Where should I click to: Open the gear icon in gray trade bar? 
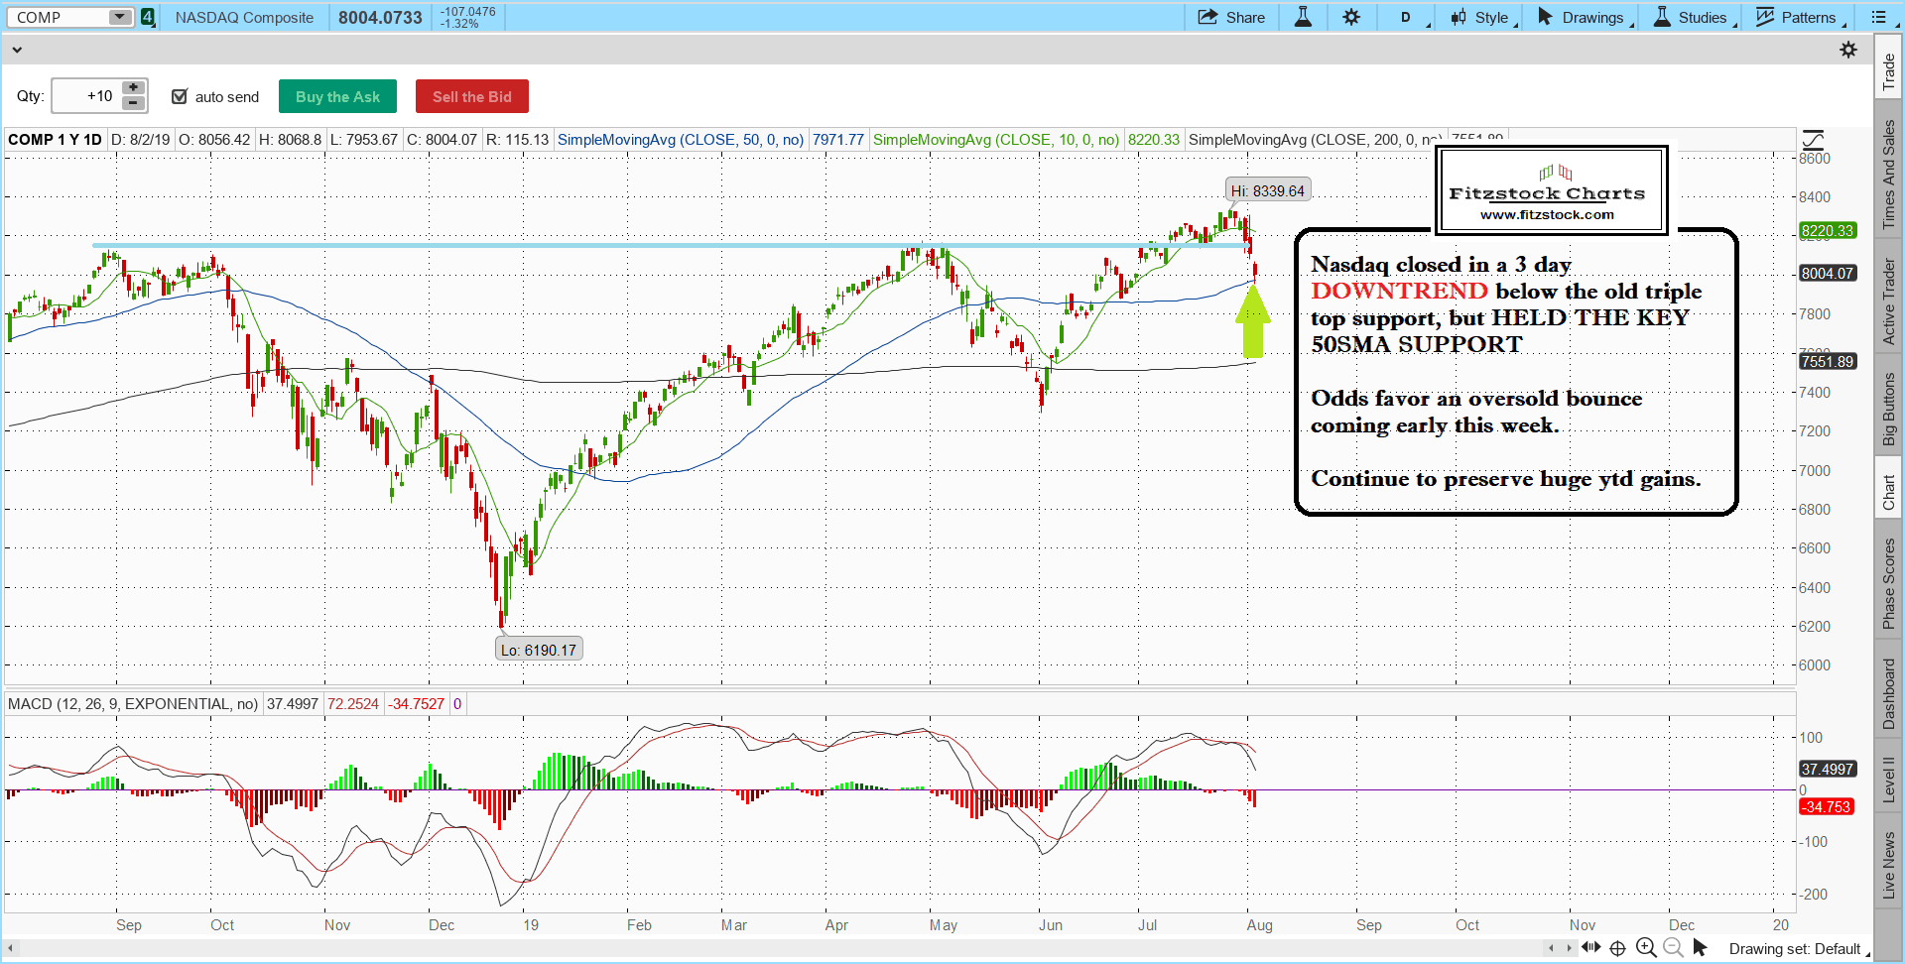(1848, 50)
